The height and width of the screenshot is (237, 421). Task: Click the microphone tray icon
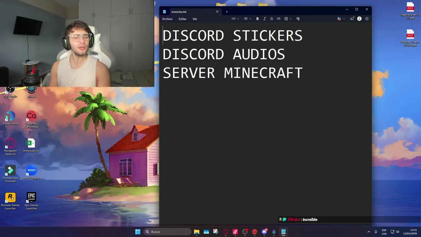coord(376,232)
